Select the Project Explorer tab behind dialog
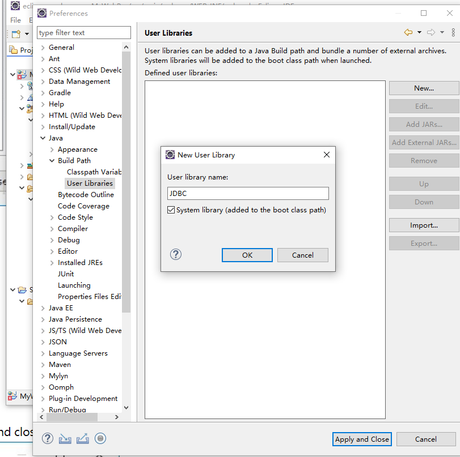 [x=20, y=50]
